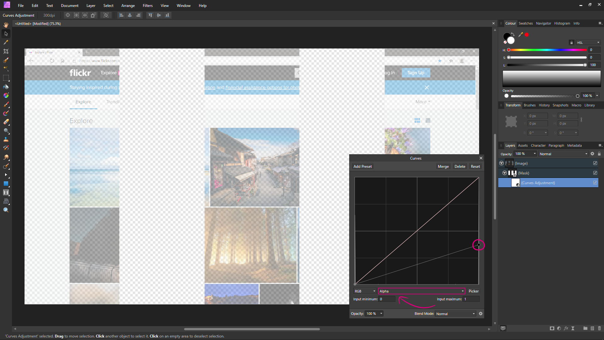
Task: Open the layer blend mode dropdown showing Normal
Action: (x=563, y=154)
